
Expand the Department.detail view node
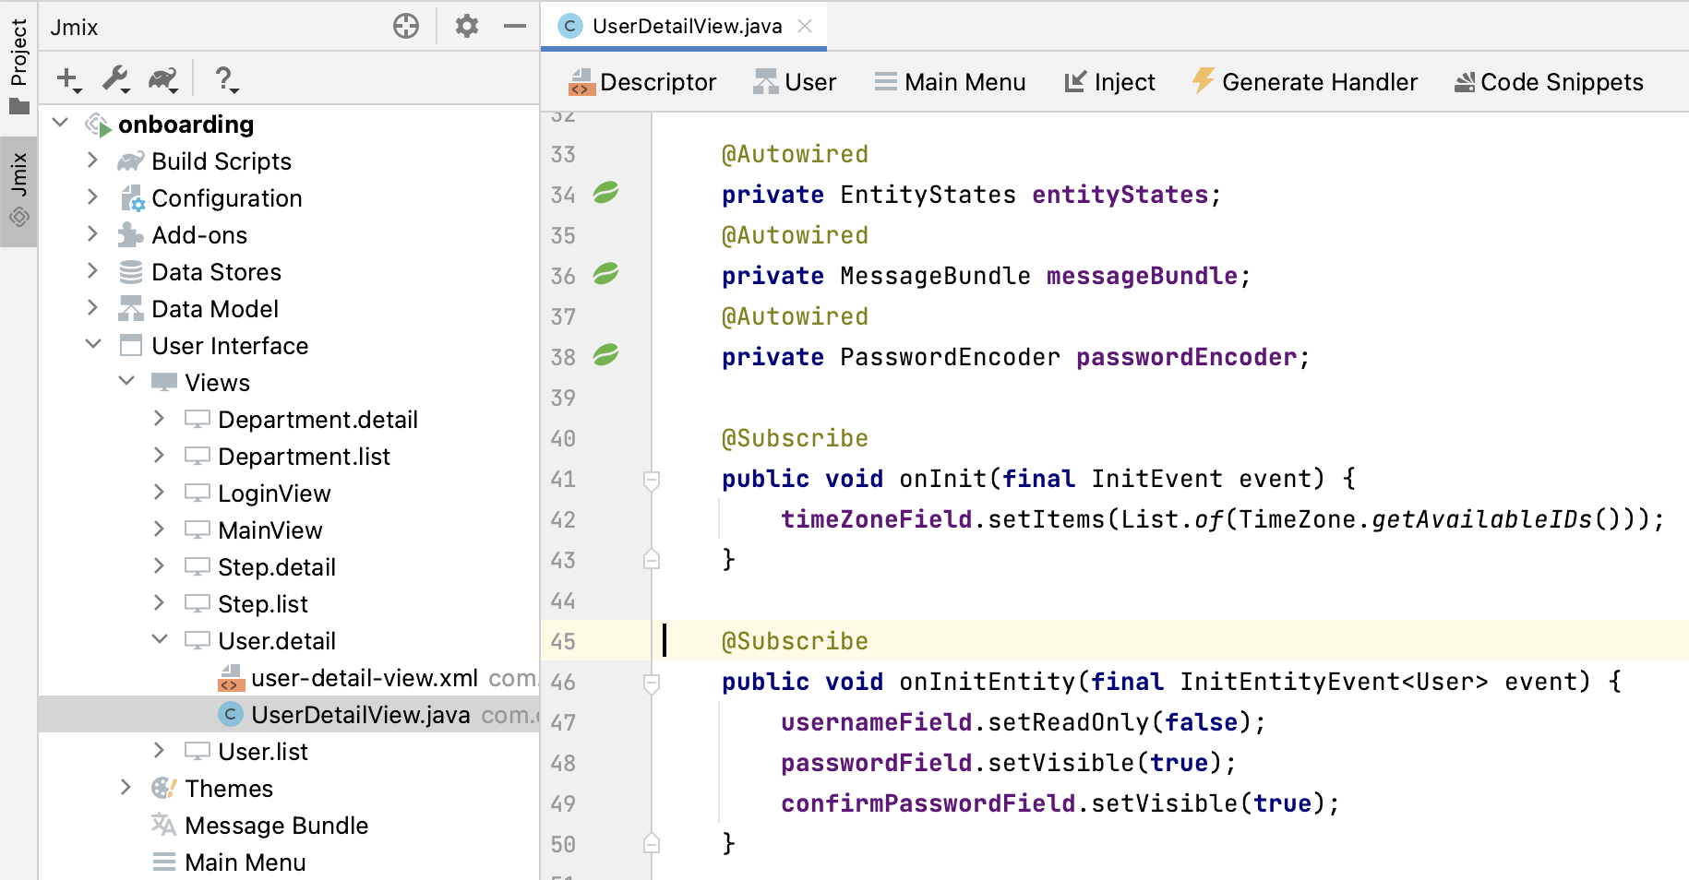[159, 419]
